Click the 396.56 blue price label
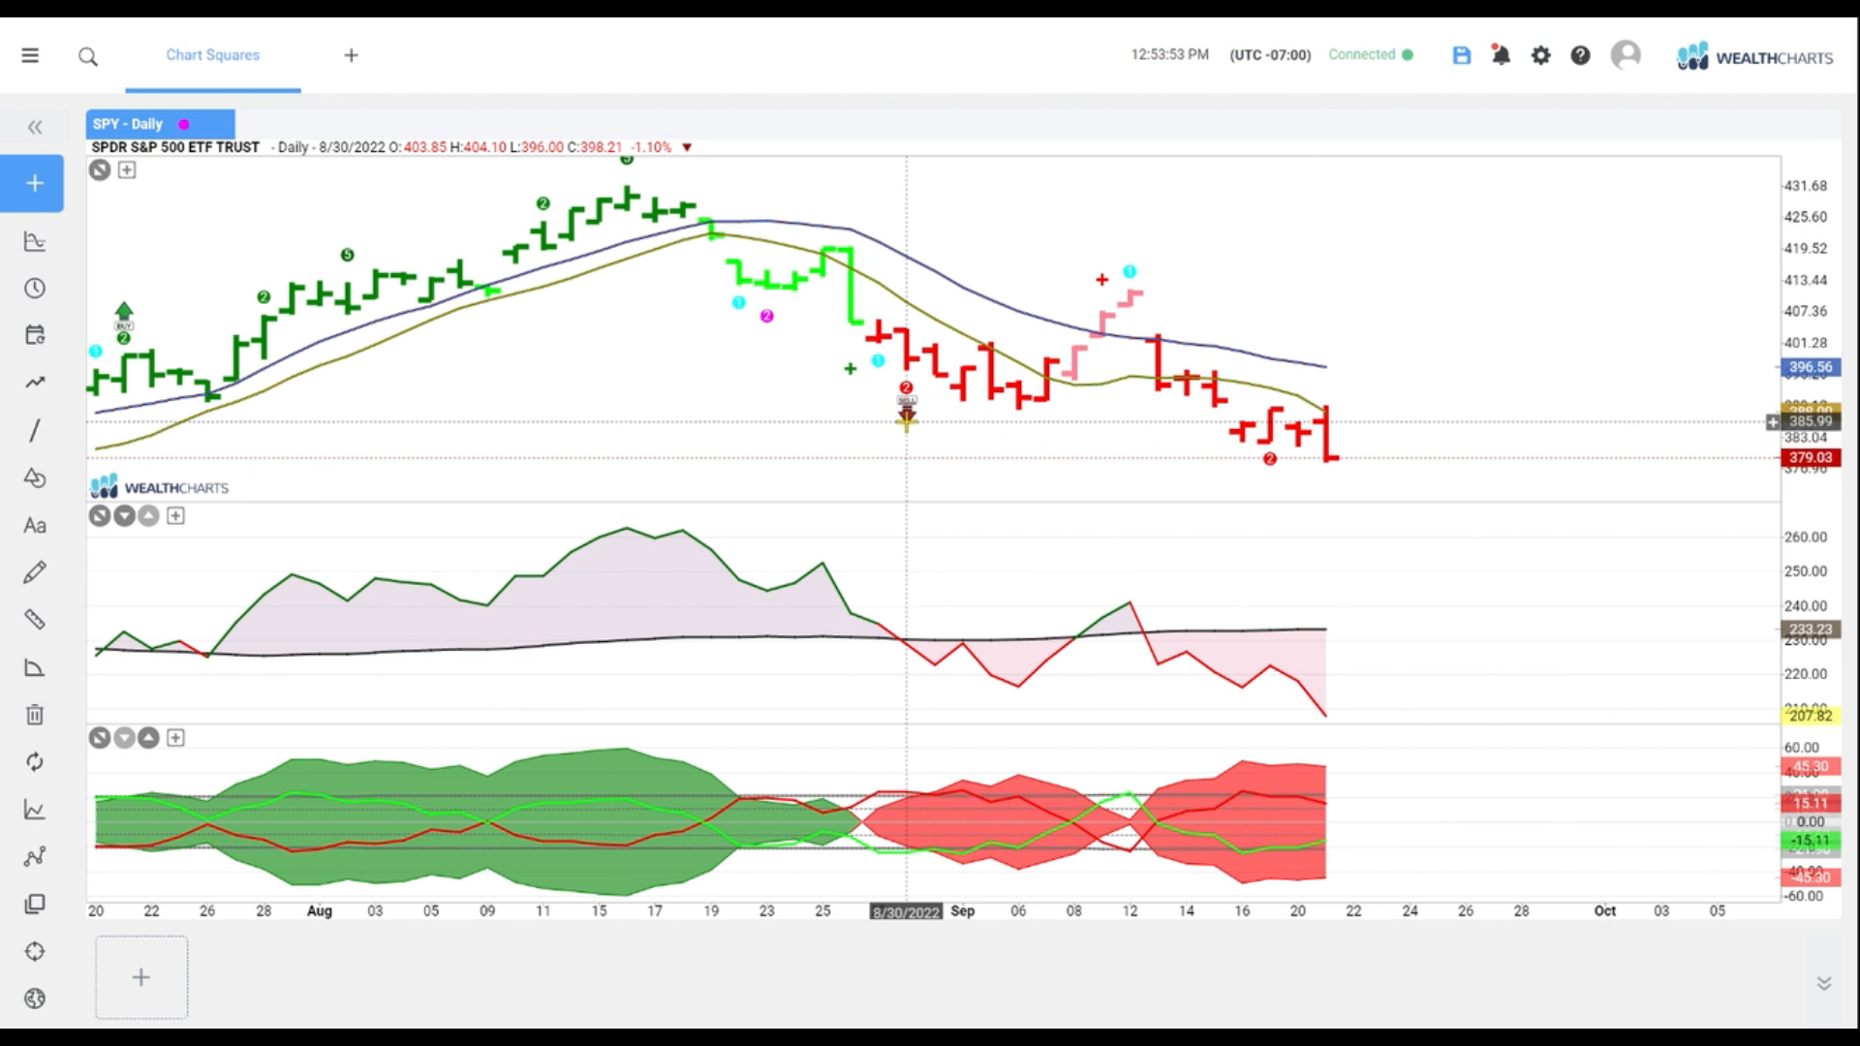1860x1046 pixels. coord(1809,367)
